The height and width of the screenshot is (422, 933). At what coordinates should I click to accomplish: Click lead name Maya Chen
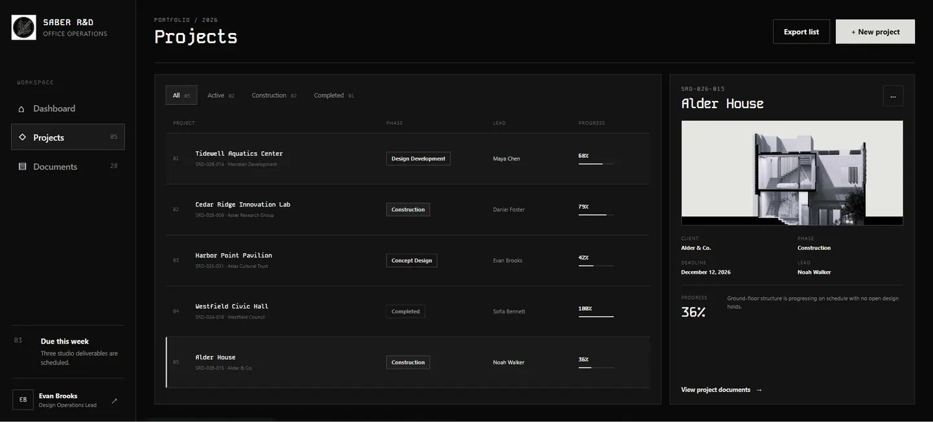click(507, 159)
